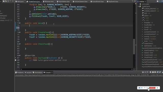Click the notification bell icon overlay
163x92 pixels.
tap(157, 88)
